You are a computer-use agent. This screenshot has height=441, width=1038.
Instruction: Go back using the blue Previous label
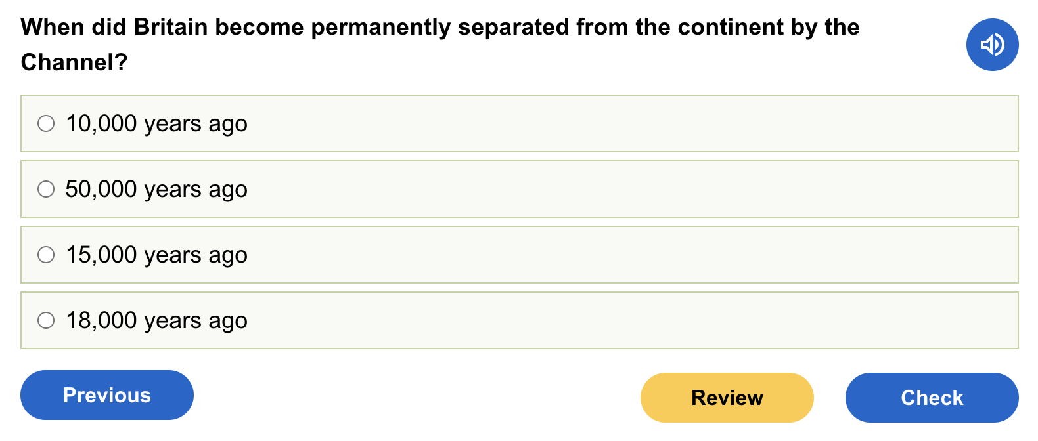(107, 395)
